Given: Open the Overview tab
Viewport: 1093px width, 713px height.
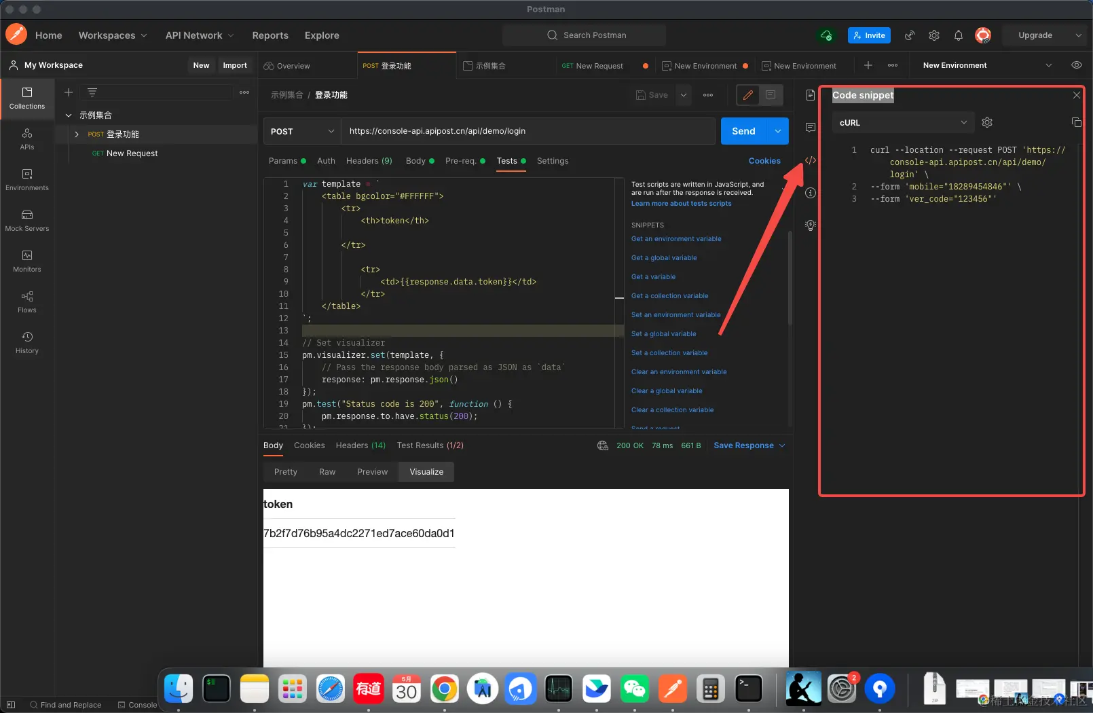Looking at the screenshot, I should [287, 66].
